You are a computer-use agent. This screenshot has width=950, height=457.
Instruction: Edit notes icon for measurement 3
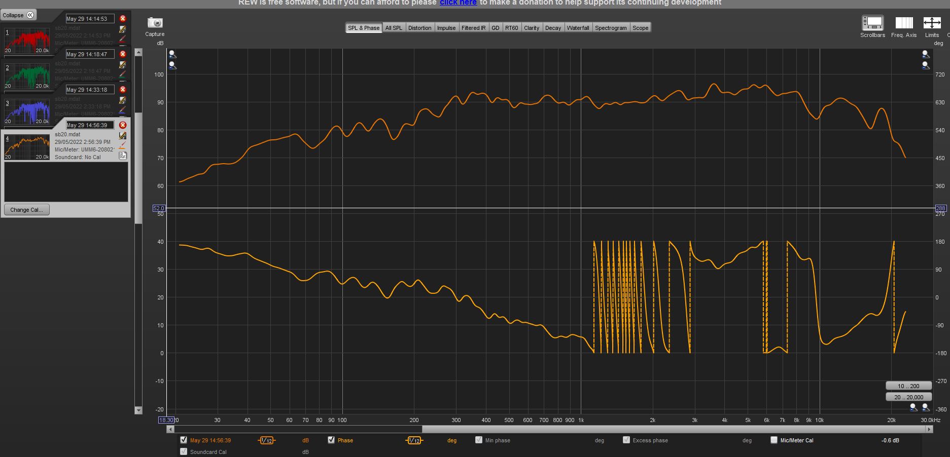point(122,100)
